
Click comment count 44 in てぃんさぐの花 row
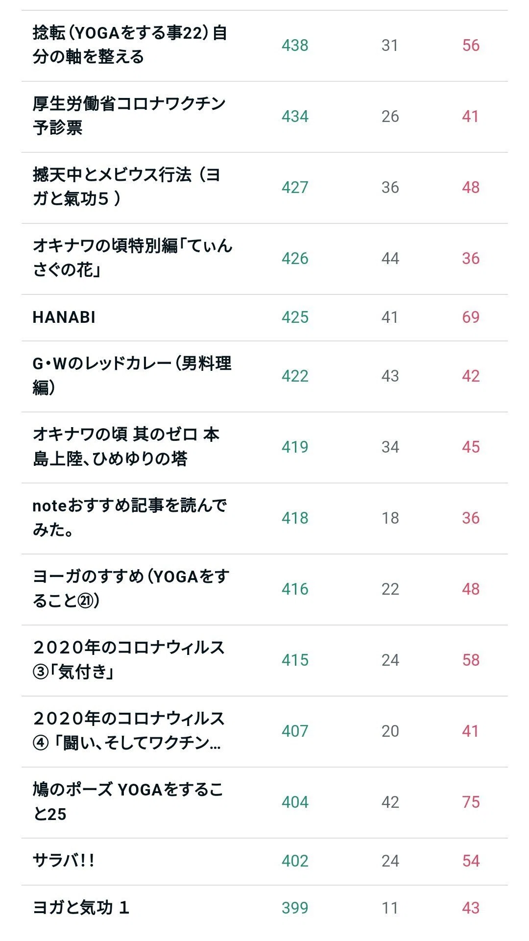point(390,259)
